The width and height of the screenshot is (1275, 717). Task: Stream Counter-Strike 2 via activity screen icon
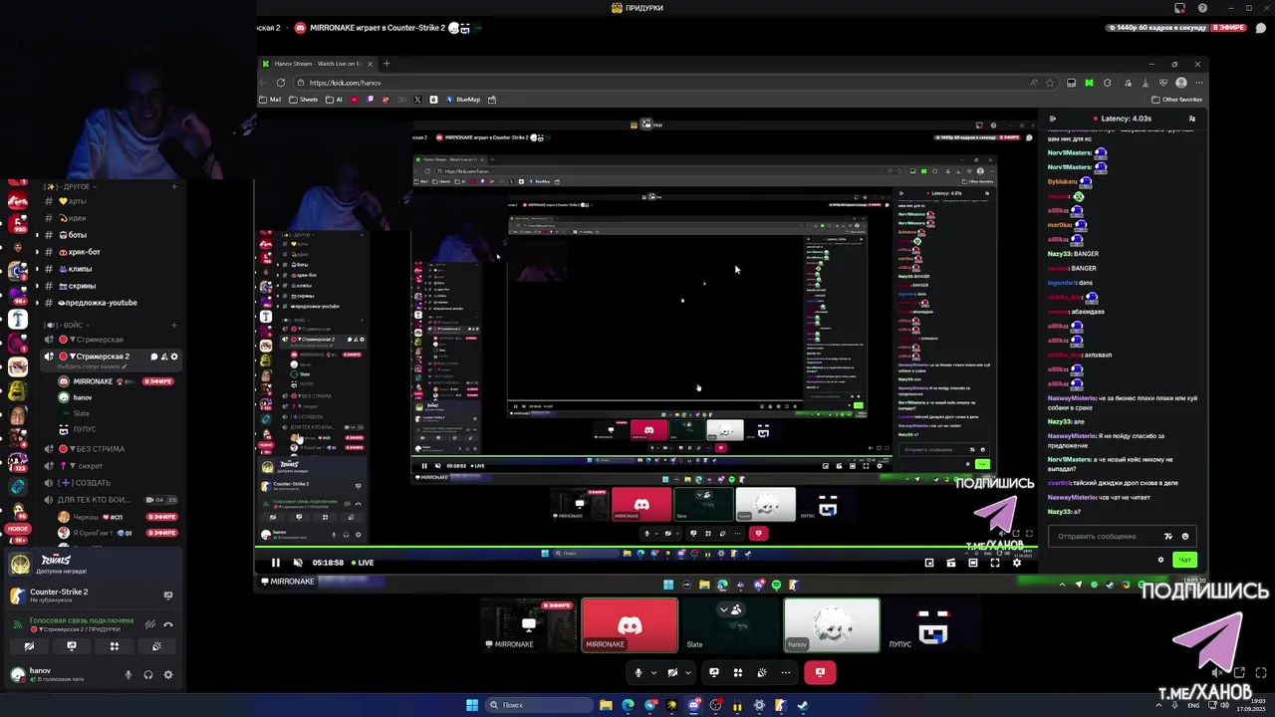click(x=167, y=596)
